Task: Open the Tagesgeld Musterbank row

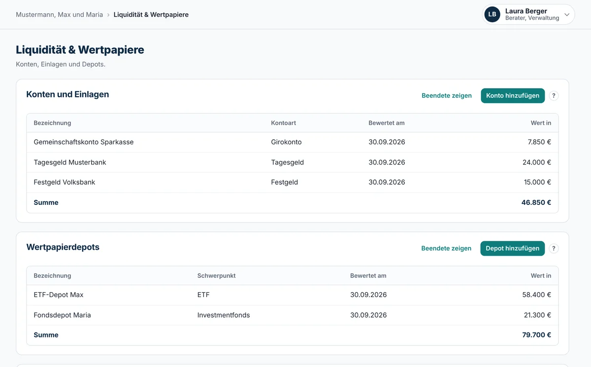Action: tap(293, 162)
